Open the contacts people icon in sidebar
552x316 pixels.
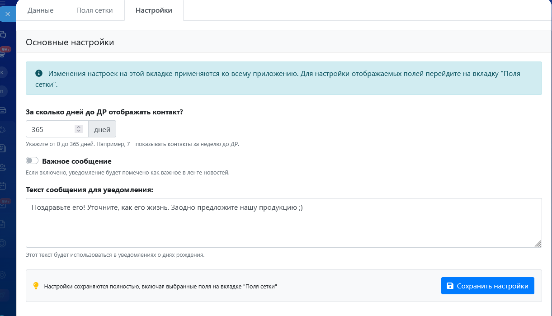3,167
